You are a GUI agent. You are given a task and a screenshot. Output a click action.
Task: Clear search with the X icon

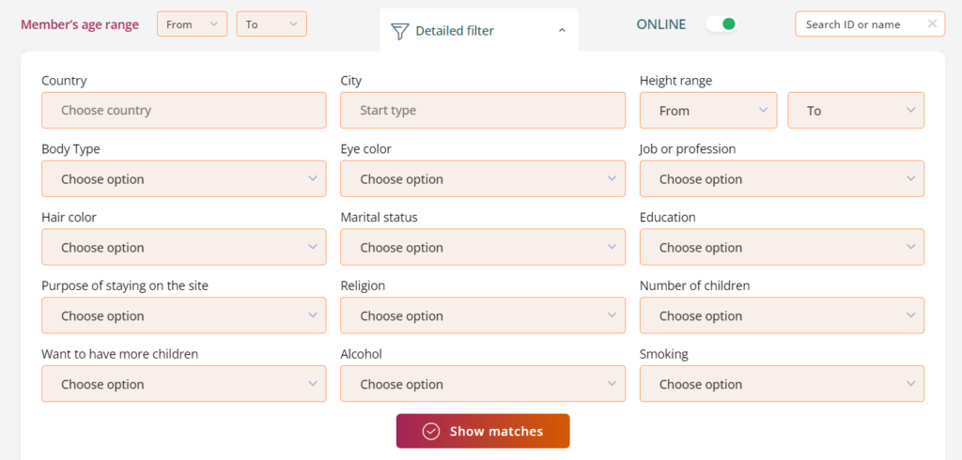tap(932, 24)
